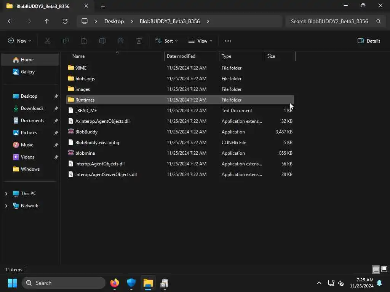Screen dimensions: 390x292
Task: Open Windows folder in navigation pane
Action: (x=30, y=169)
